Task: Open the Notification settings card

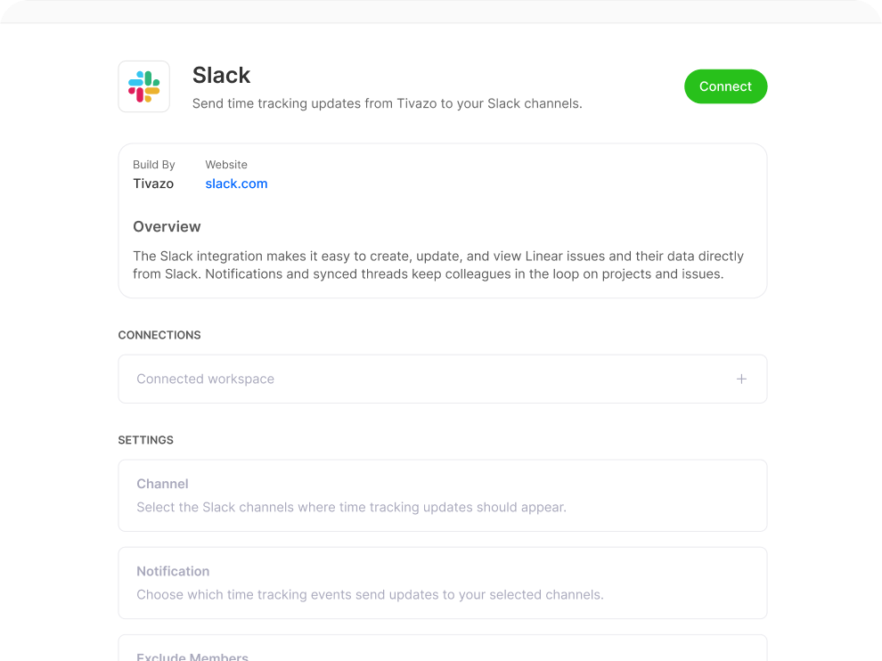Action: coord(442,583)
